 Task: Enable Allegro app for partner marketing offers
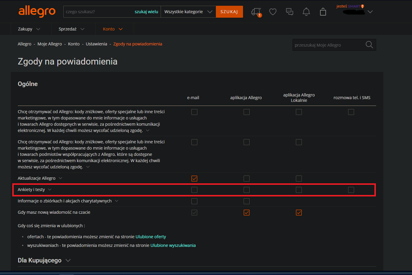coord(247,142)
